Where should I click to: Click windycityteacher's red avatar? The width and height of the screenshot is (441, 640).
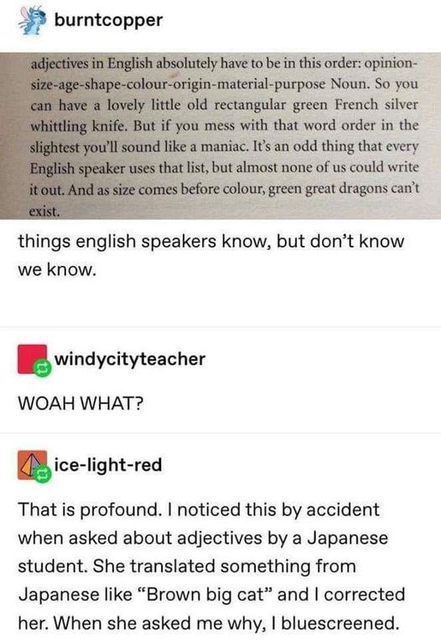point(32,359)
